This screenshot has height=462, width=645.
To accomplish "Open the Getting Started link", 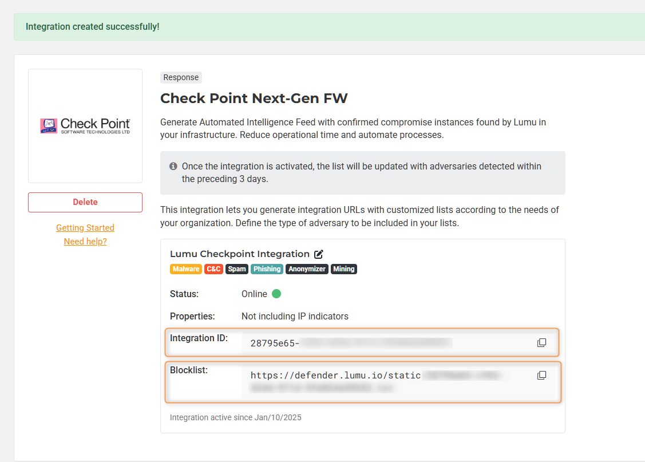I will 85,228.
